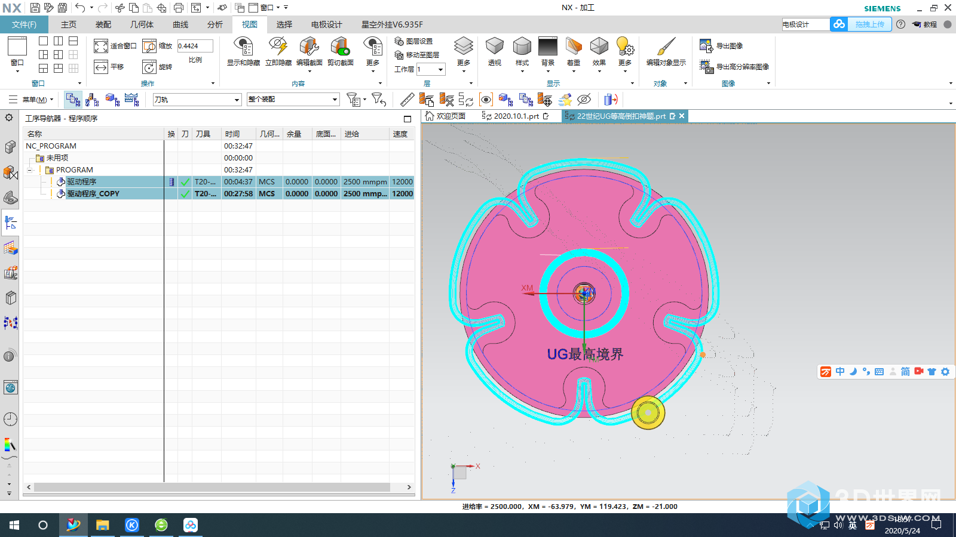956x537 pixels.
Task: Click 编辑对象显示 paintbrush icon
Action: click(x=666, y=47)
